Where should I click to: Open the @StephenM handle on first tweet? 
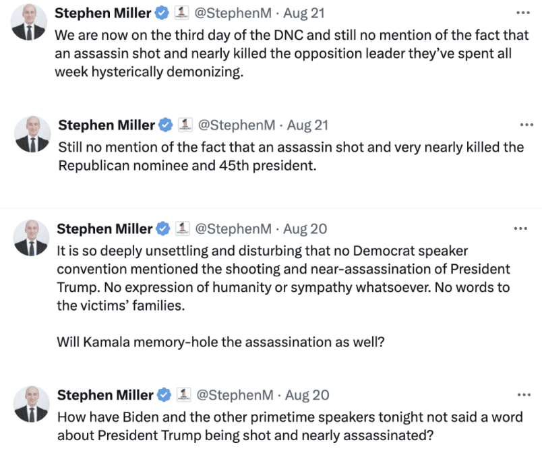[x=233, y=13]
